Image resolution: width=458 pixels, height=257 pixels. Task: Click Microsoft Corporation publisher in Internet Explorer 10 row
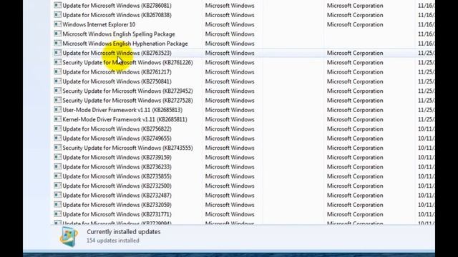click(355, 24)
